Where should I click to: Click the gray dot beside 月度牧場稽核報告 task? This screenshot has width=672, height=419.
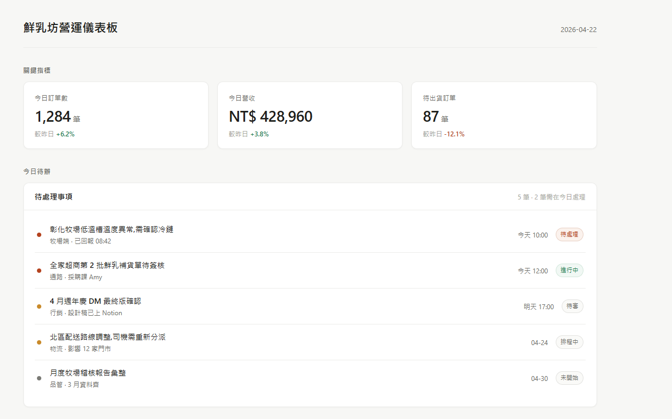click(x=39, y=378)
